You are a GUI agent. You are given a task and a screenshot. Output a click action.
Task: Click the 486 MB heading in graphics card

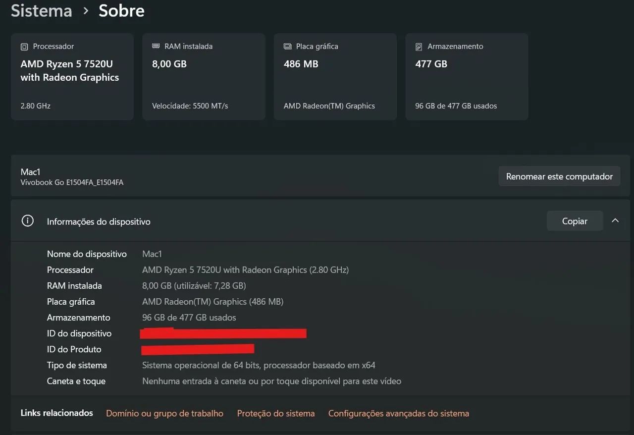[301, 64]
